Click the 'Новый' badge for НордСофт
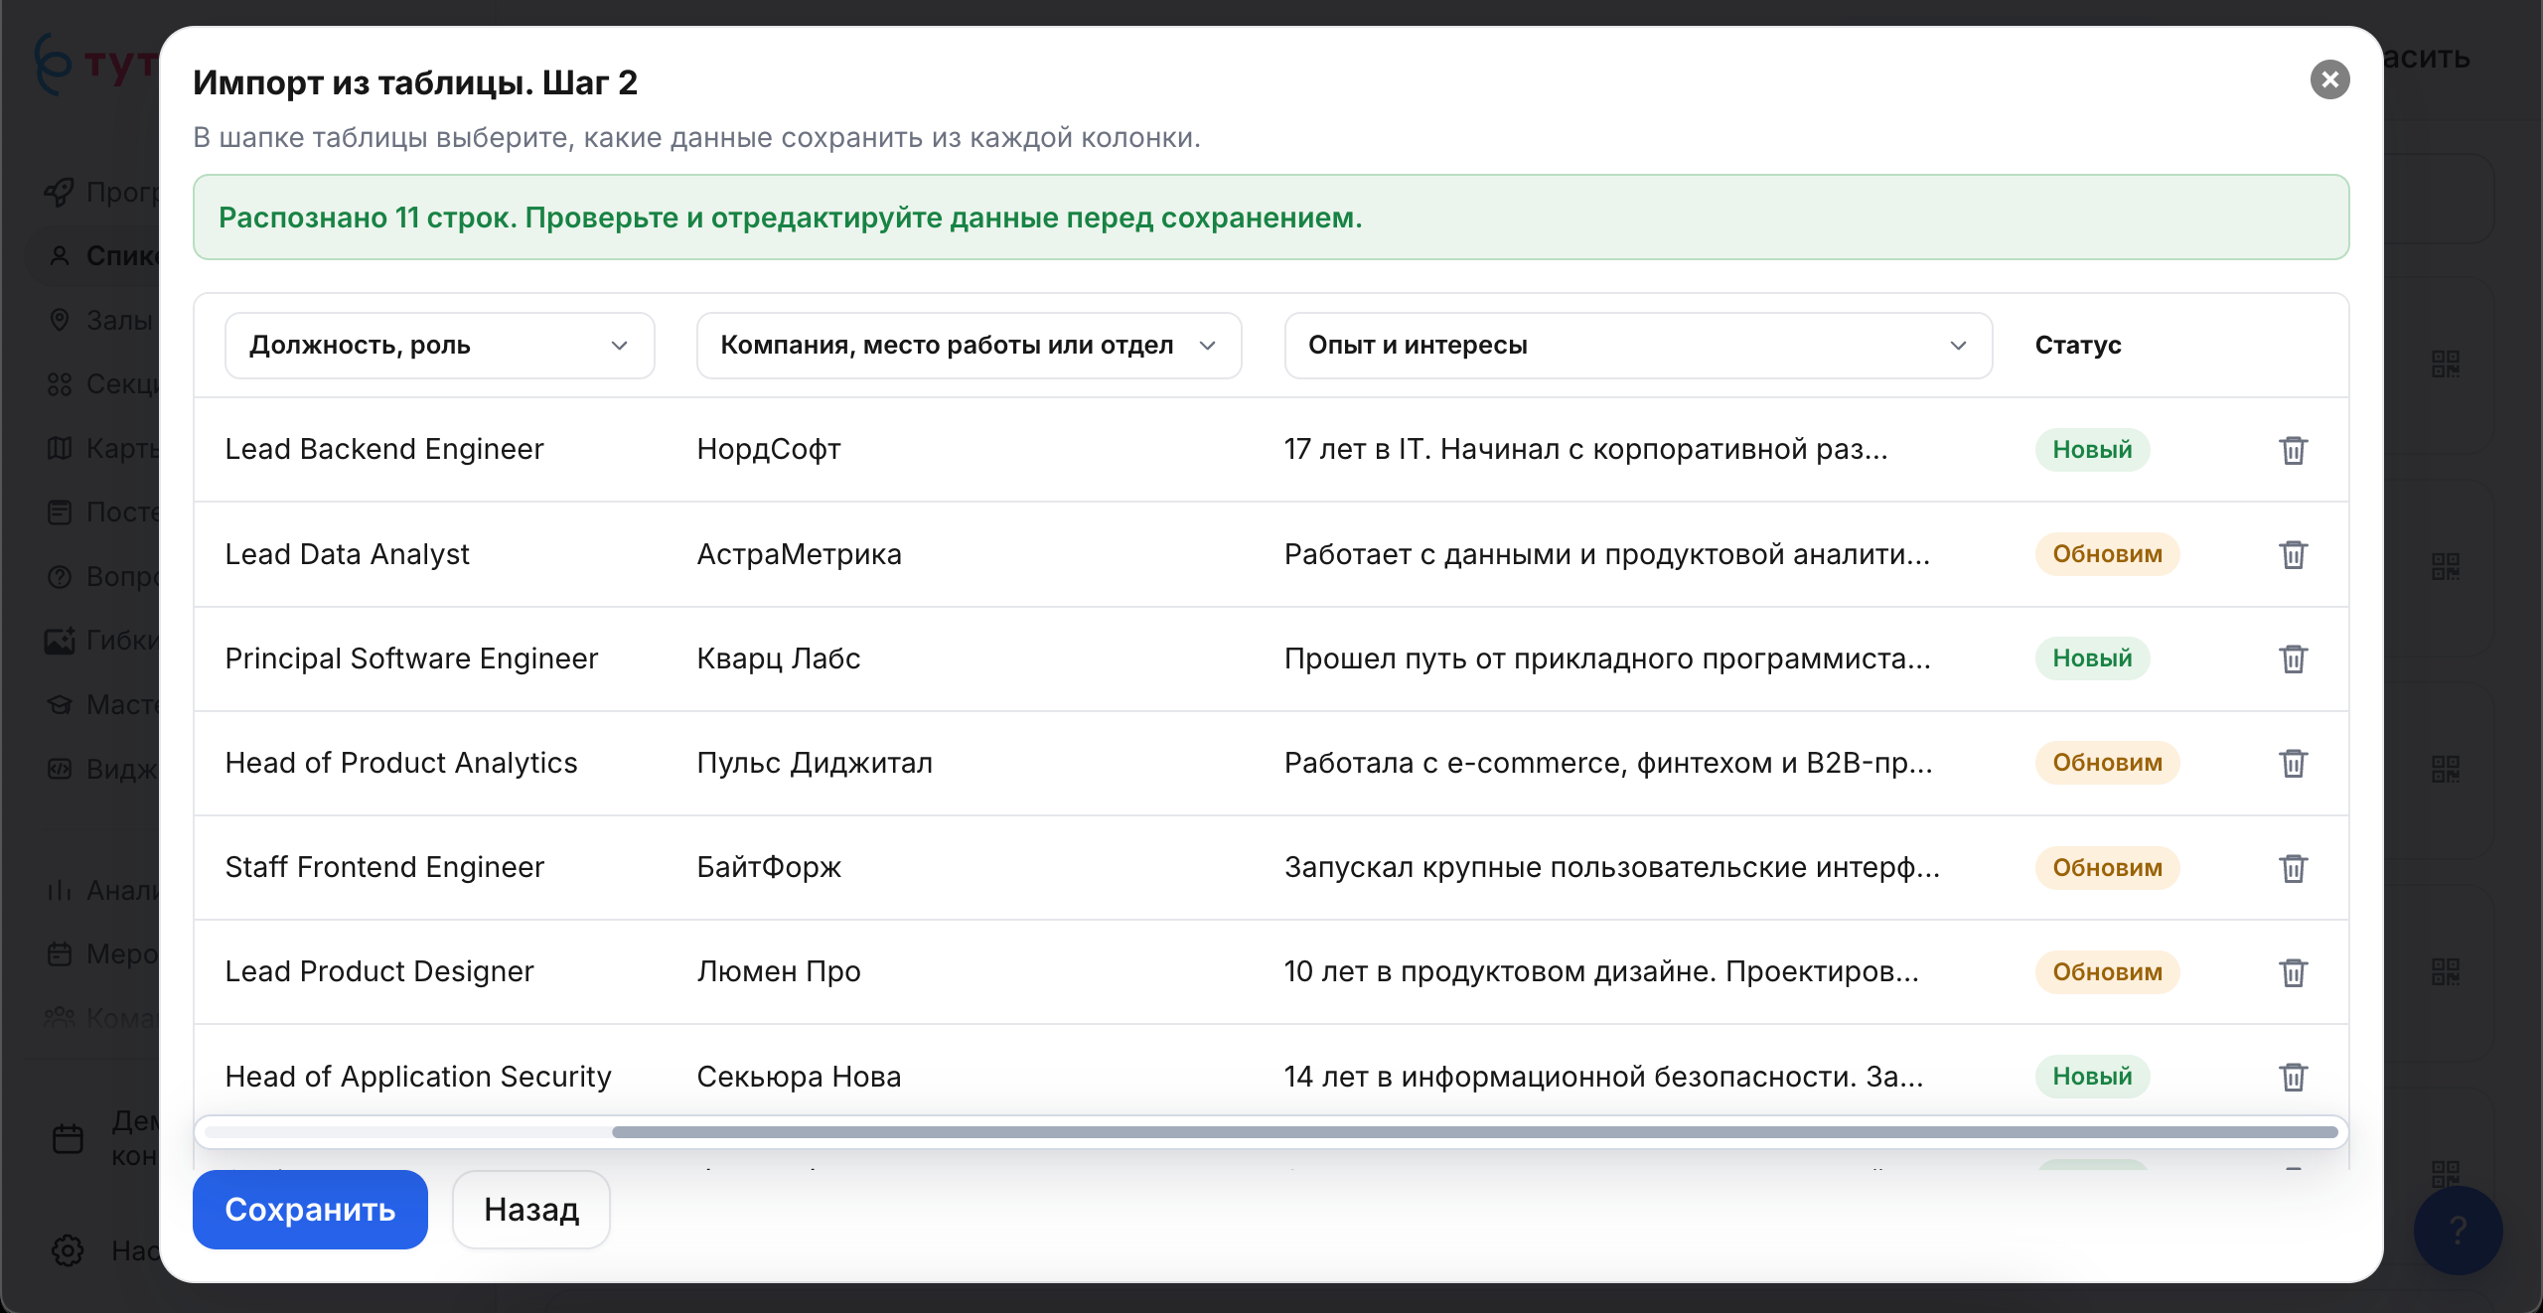This screenshot has height=1313, width=2543. 2092,450
